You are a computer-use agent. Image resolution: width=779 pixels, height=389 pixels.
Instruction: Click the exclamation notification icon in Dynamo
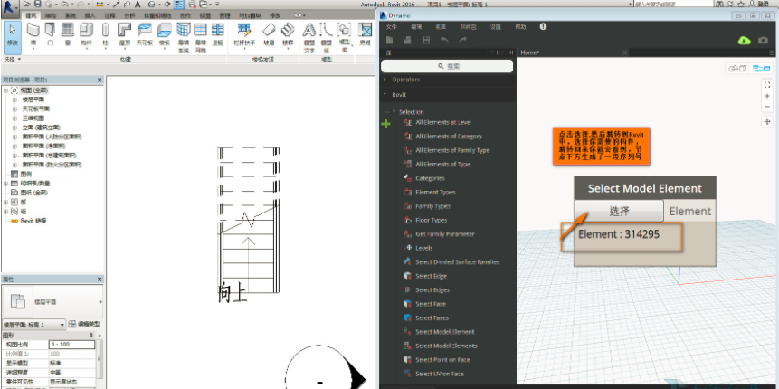tap(543, 27)
